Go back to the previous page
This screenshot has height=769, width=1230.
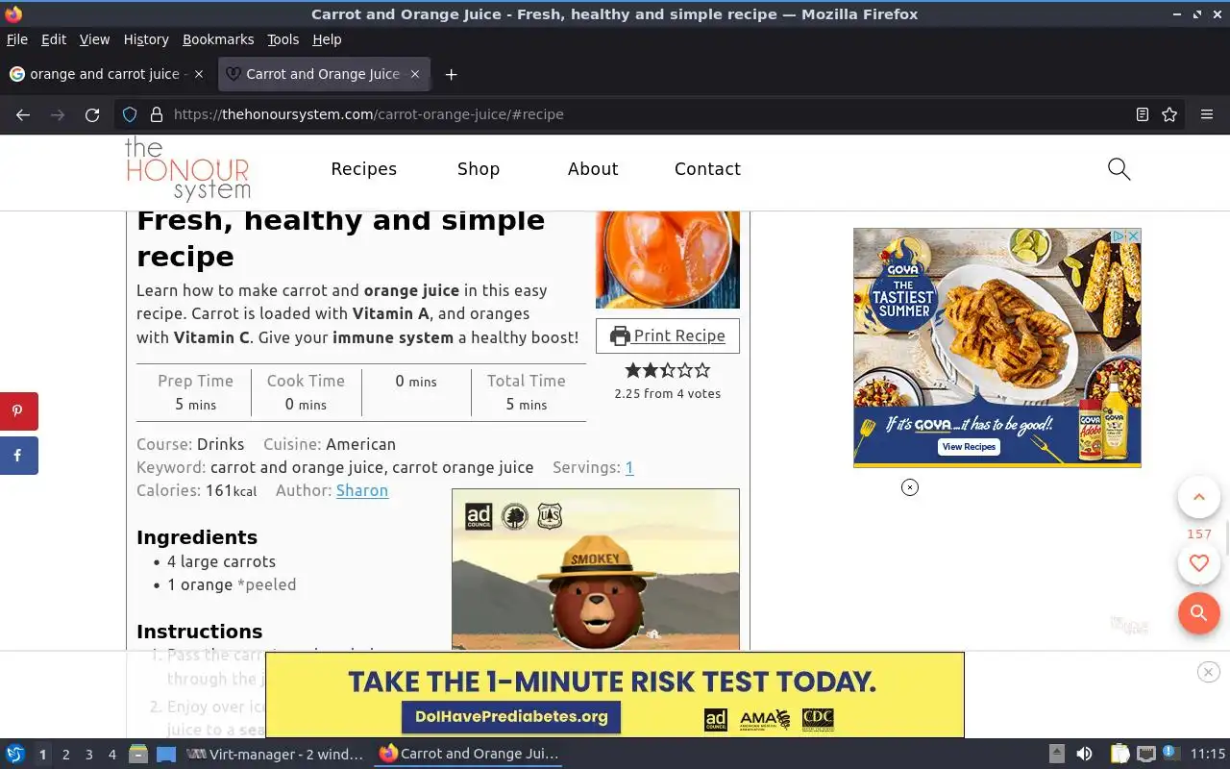pyautogui.click(x=23, y=114)
